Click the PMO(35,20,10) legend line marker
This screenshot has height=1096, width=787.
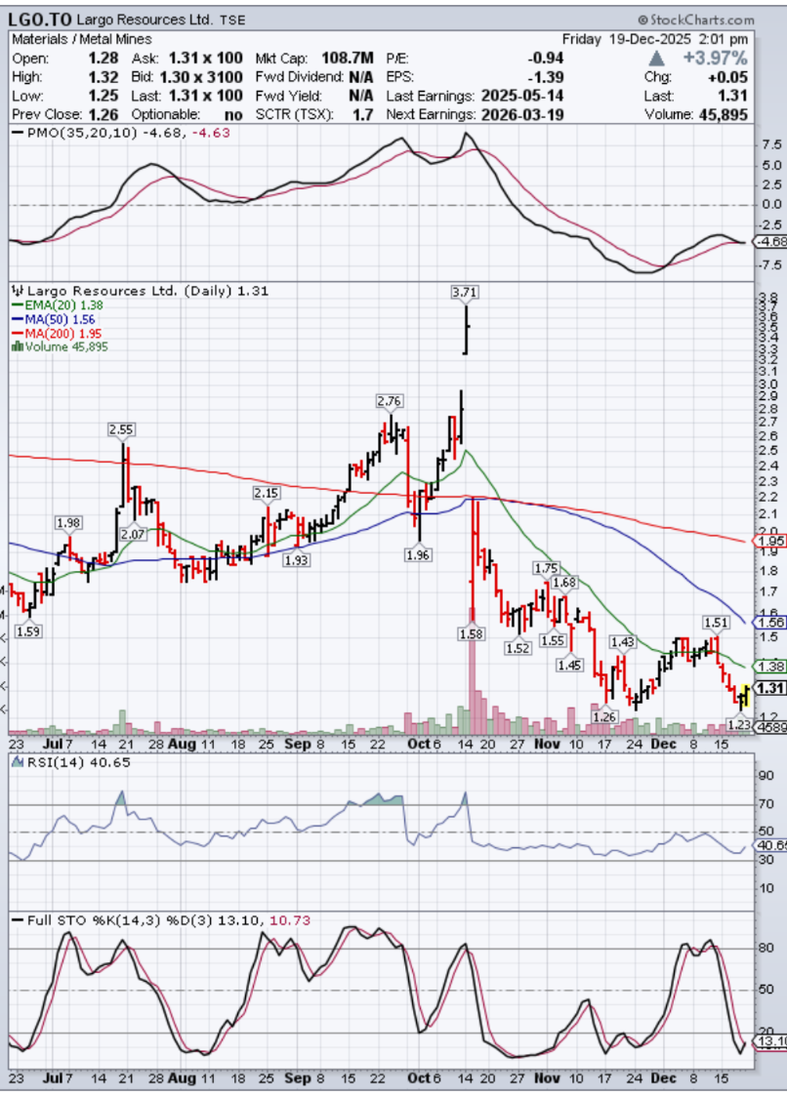(16, 133)
